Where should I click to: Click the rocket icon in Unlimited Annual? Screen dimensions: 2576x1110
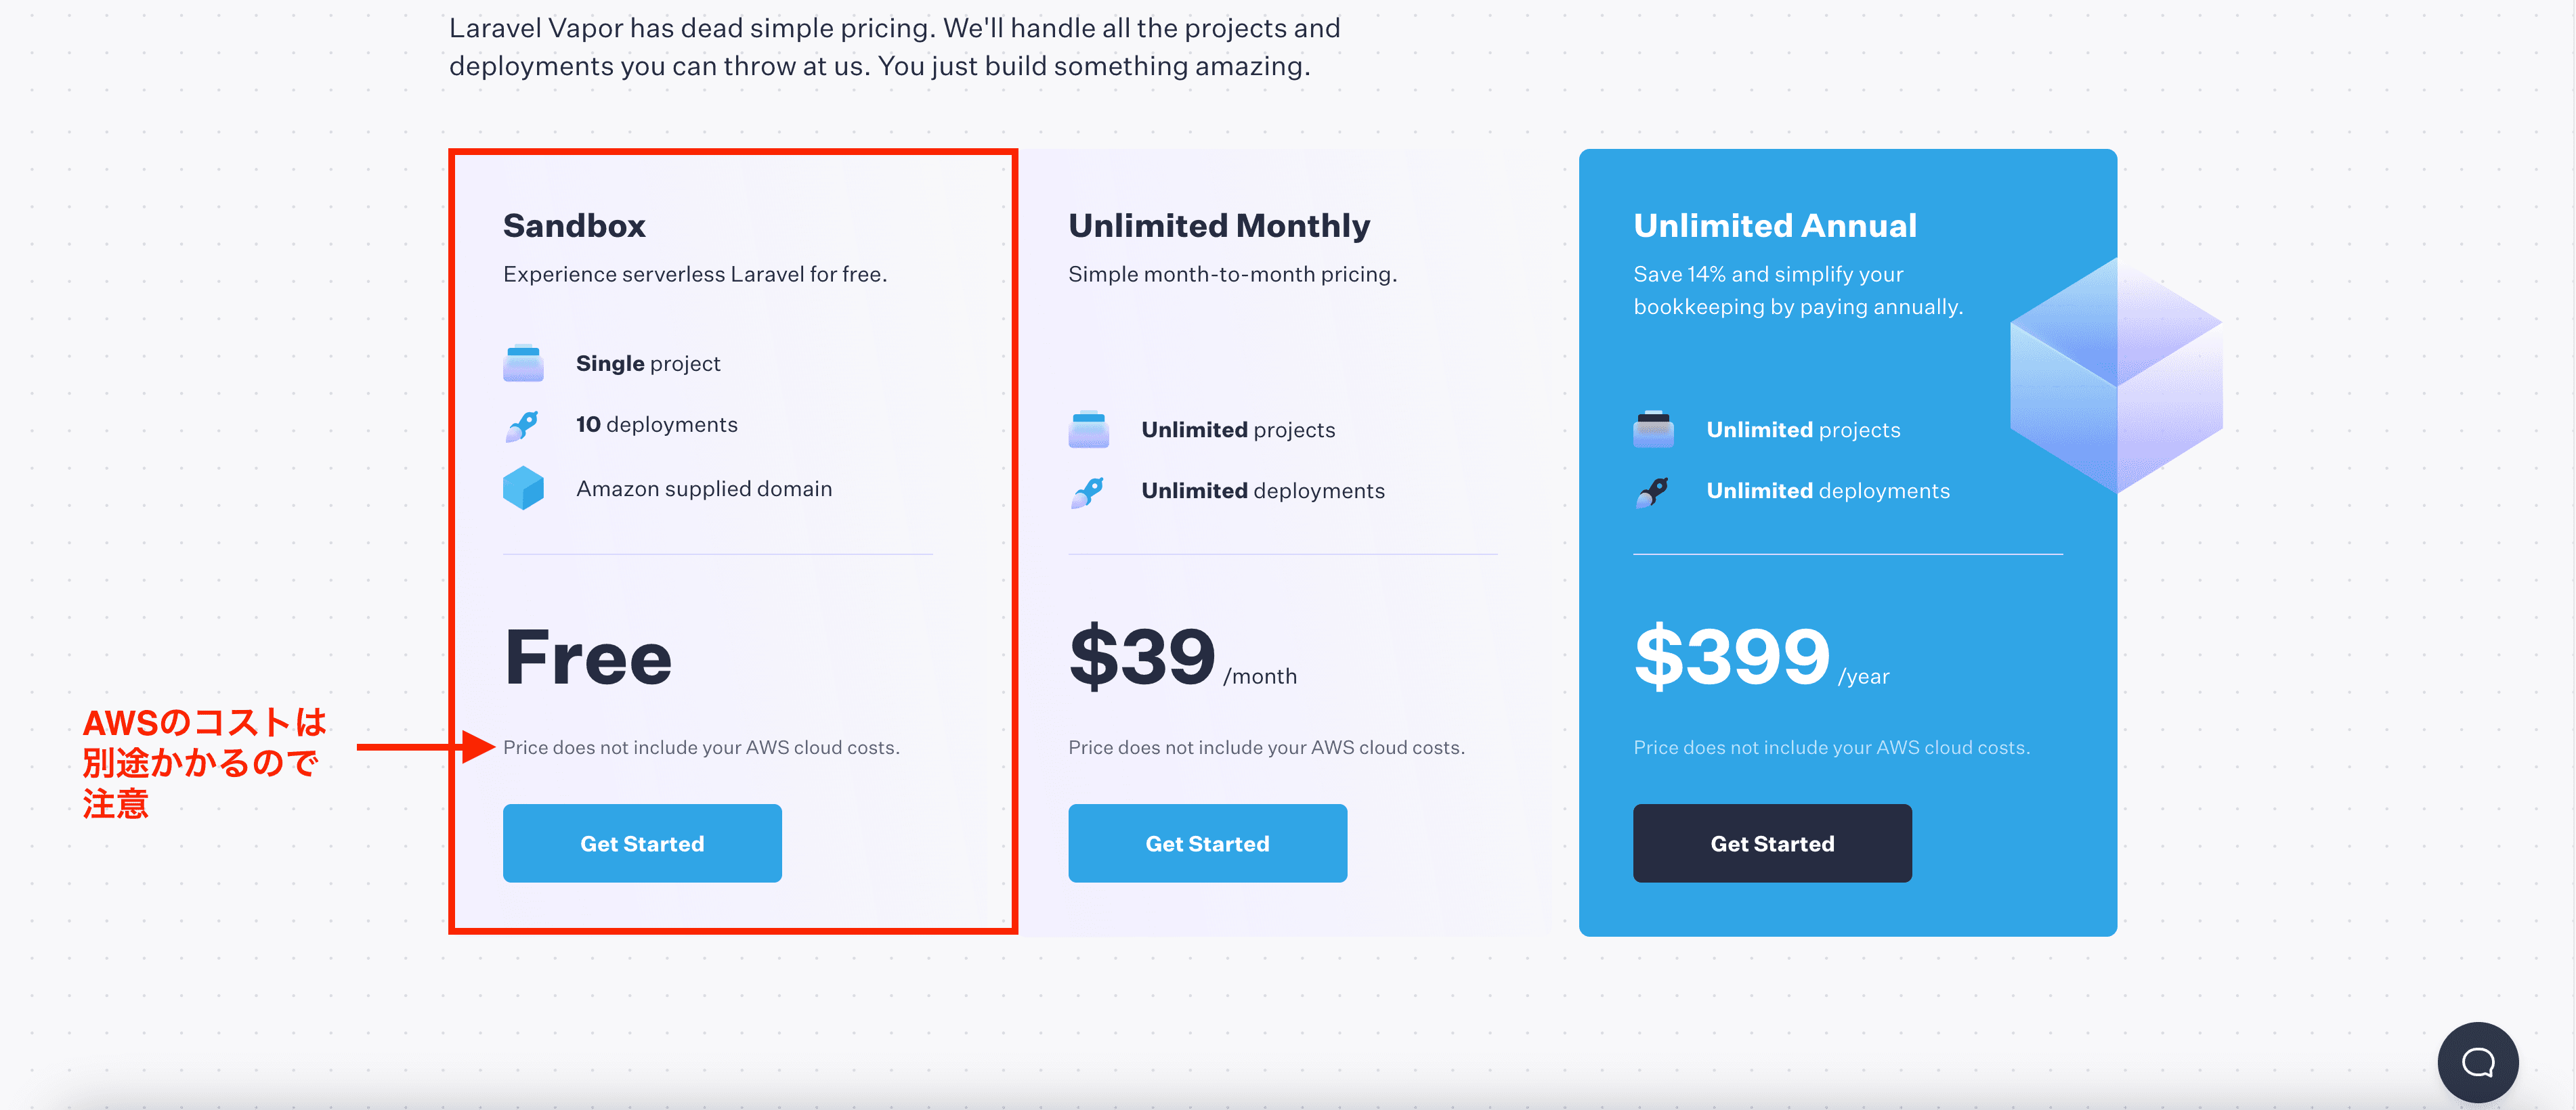(x=1652, y=491)
